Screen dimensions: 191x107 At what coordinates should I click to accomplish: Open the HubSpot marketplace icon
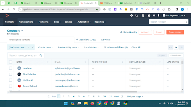click(143, 15)
